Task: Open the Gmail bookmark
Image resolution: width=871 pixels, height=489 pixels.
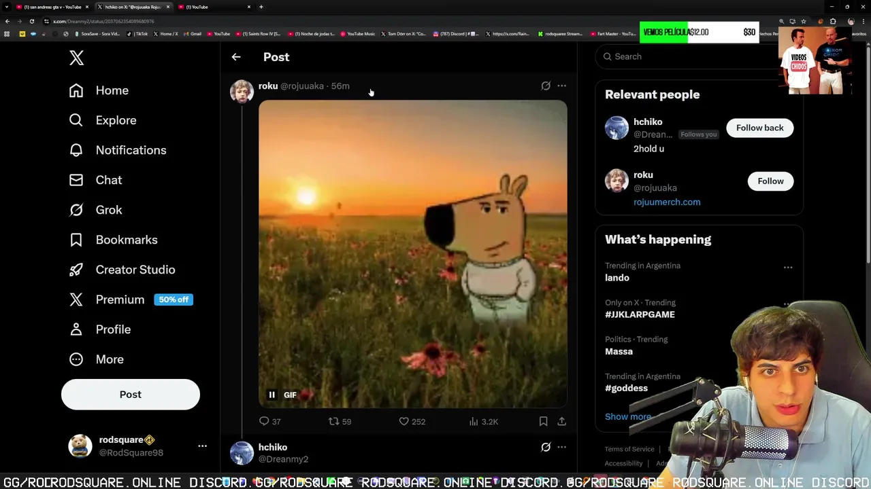Action: tap(193, 33)
